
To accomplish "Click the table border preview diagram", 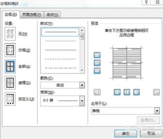I will coord(127,63).
